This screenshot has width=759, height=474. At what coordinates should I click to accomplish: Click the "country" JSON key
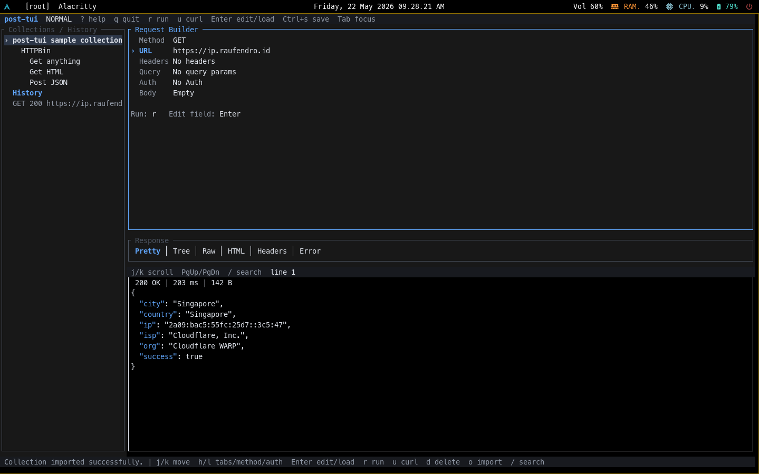[x=158, y=315]
